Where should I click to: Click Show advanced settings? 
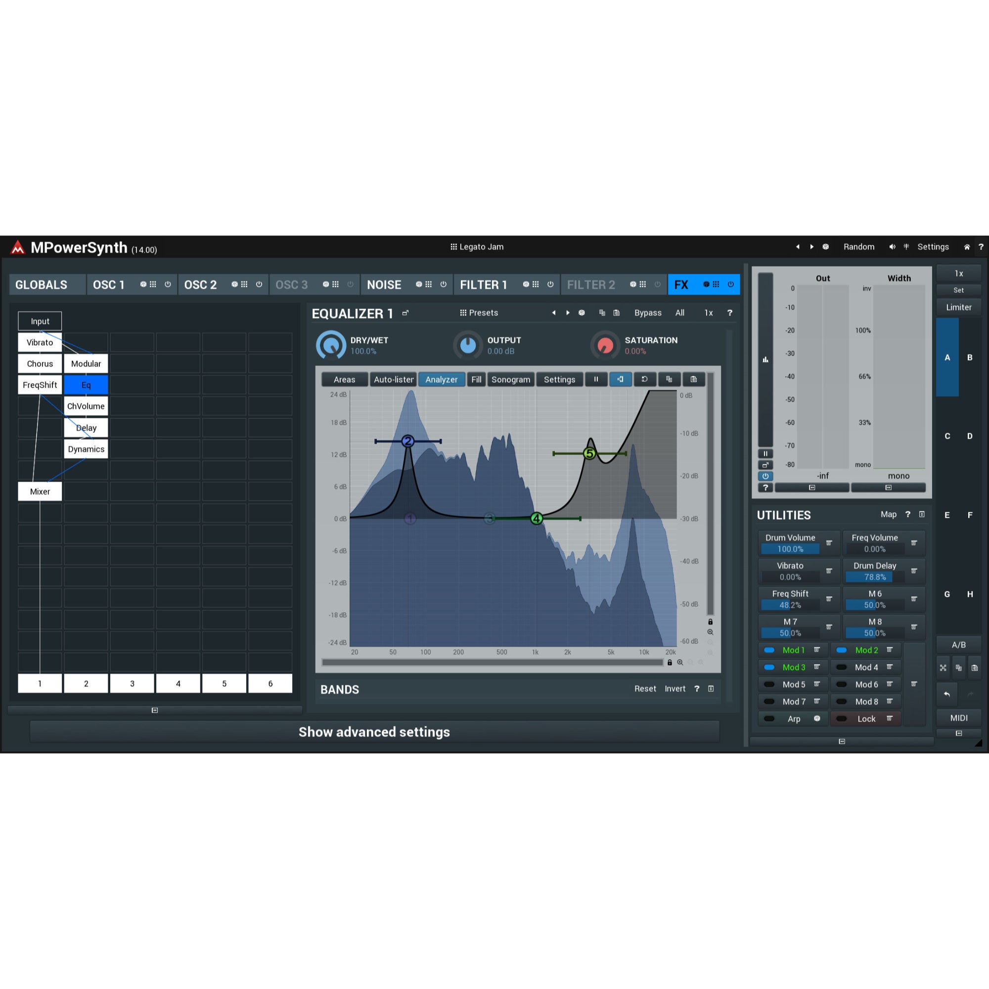pyautogui.click(x=374, y=732)
